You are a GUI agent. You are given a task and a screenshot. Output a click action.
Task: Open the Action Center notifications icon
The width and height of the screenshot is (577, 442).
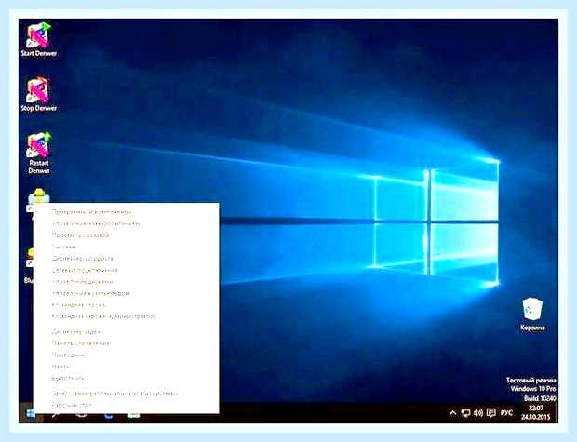point(490,413)
